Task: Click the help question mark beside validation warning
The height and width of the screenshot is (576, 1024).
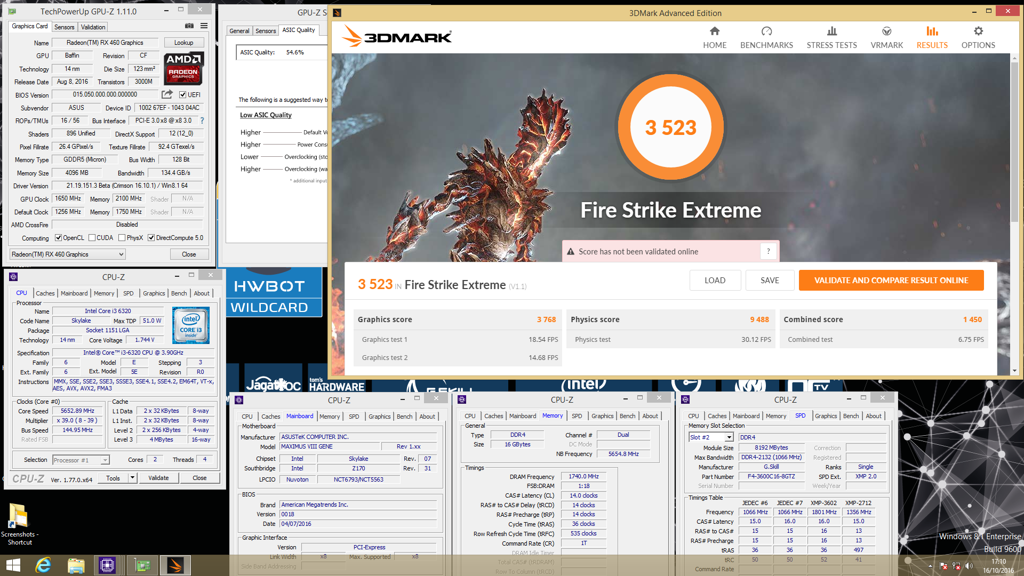Action: 769,251
